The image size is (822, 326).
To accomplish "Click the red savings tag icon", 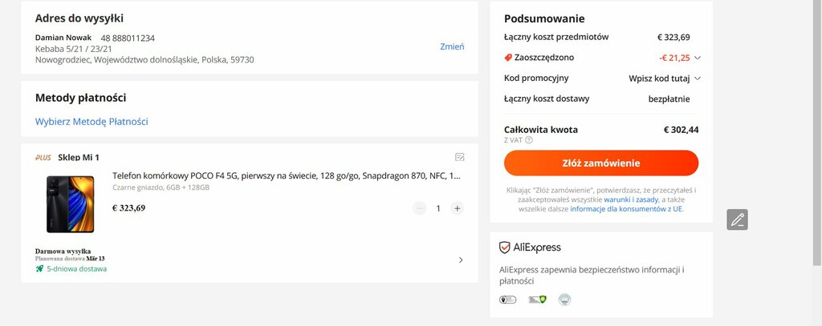I will coord(508,58).
